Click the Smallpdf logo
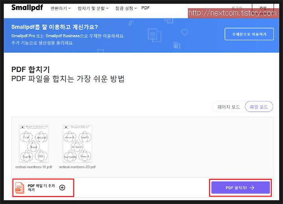Image resolution: width=283 pixels, height=204 pixels. tap(27, 8)
